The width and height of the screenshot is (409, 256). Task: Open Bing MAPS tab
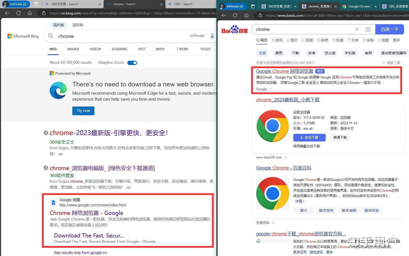(x=160, y=49)
